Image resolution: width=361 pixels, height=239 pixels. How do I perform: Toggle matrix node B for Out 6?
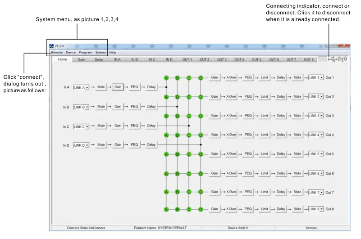click(177, 174)
